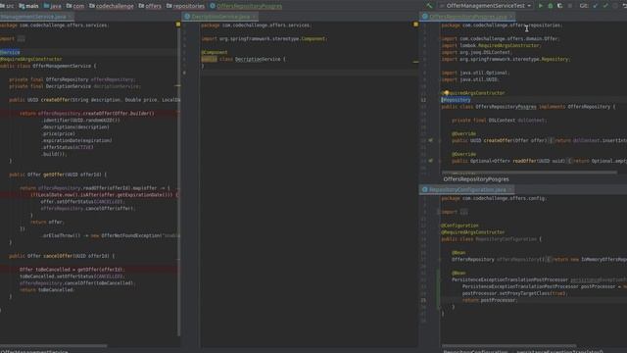Click the yellow inspection indicator in DecriptionService editor

(x=415, y=25)
